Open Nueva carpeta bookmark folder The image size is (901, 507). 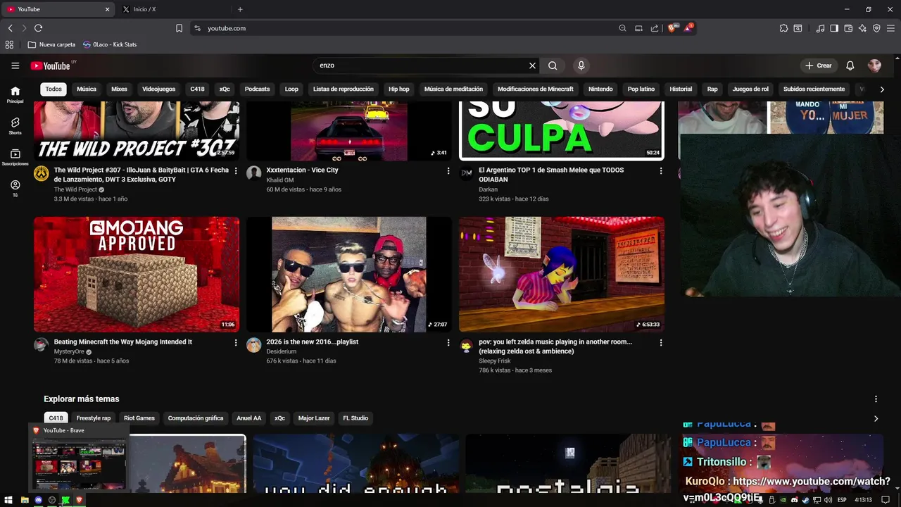[51, 44]
